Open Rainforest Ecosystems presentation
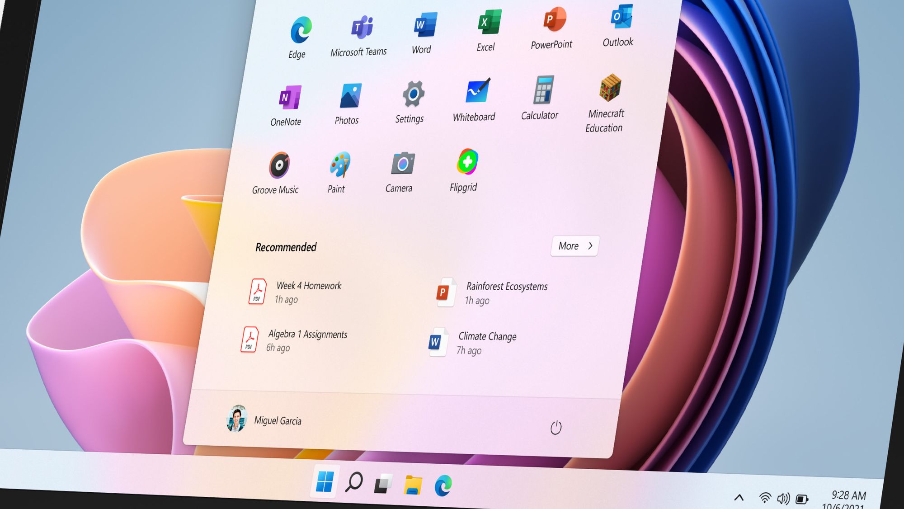The image size is (904, 509). 492,293
